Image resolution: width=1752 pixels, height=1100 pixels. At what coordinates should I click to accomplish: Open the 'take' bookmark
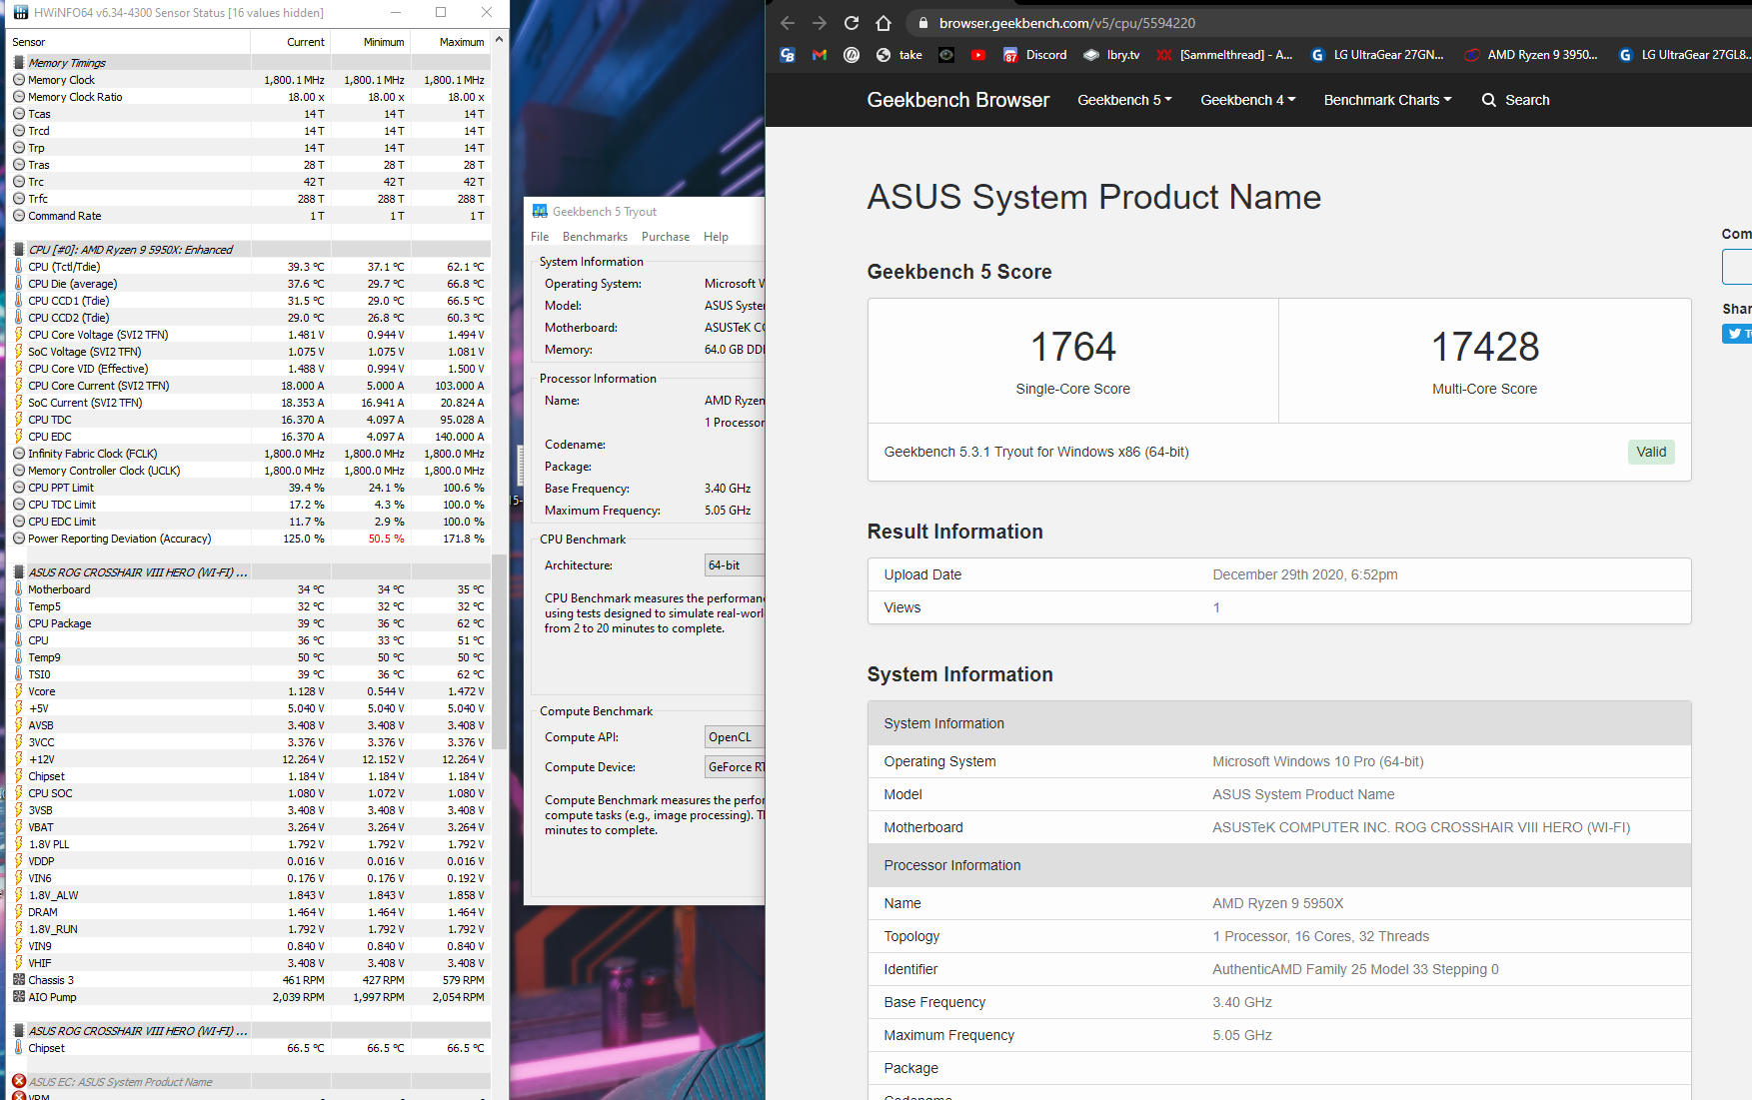coord(898,55)
